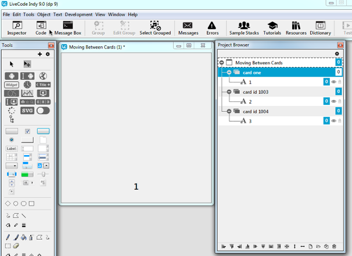Click the Select Grouped toolbar icon
352x256 pixels.
click(155, 28)
